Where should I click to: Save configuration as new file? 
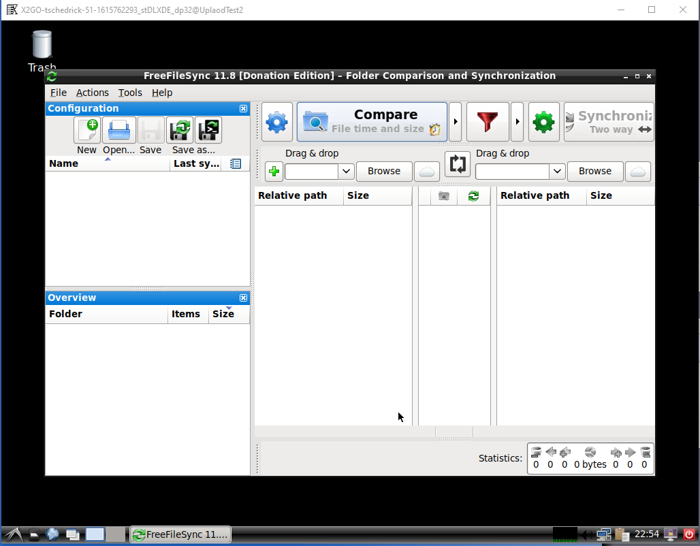tap(180, 130)
